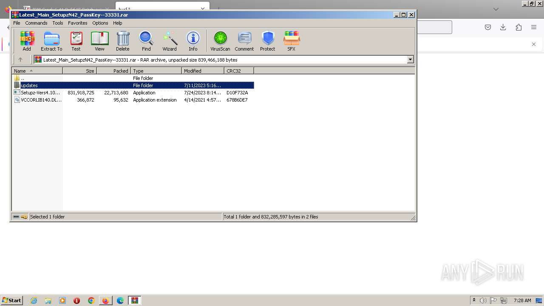
Task: Click the volume speaker tray icon
Action: (x=483, y=300)
